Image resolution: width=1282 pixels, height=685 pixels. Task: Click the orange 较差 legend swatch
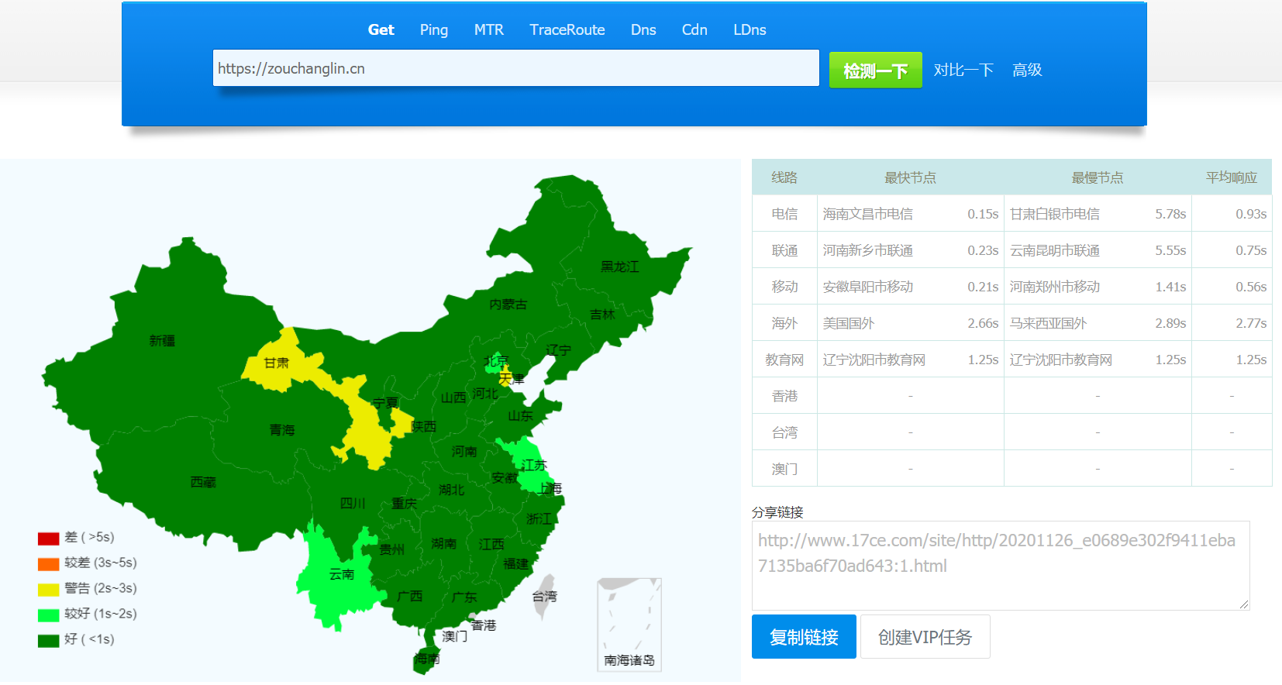pyautogui.click(x=48, y=563)
